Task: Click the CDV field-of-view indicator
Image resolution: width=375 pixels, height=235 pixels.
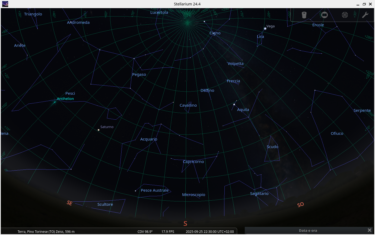Action: pos(145,231)
